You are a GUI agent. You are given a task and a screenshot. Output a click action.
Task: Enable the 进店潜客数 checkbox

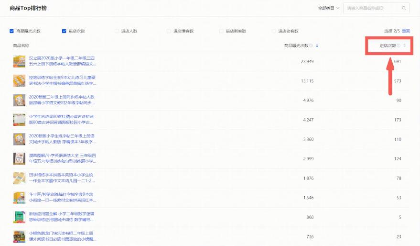click(x=169, y=31)
